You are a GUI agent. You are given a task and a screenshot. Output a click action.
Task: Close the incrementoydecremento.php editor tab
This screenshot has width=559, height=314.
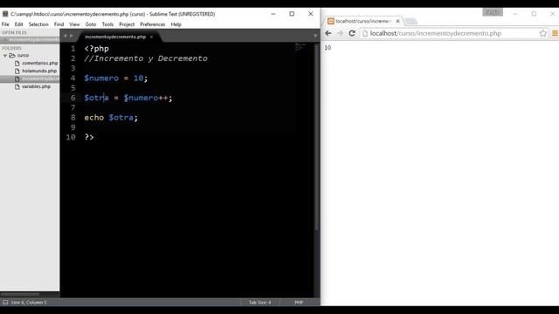pyautogui.click(x=151, y=37)
